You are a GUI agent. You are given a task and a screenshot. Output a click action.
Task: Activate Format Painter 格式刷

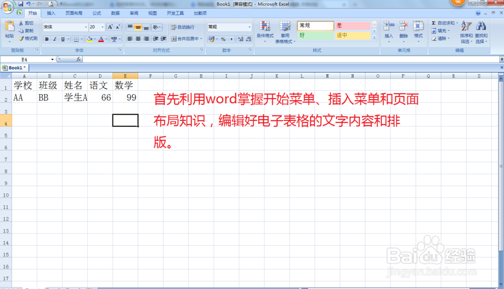pos(28,38)
